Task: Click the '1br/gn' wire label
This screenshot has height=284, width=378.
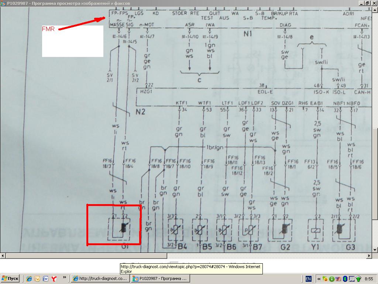Action: point(215,147)
